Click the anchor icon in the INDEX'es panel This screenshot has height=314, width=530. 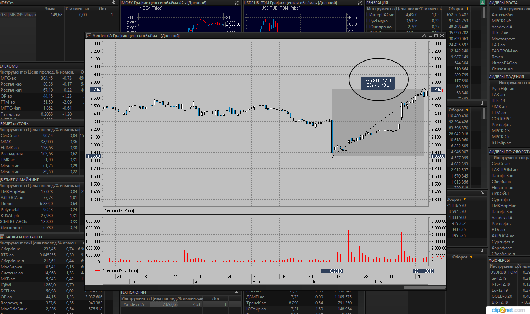tap(114, 2)
